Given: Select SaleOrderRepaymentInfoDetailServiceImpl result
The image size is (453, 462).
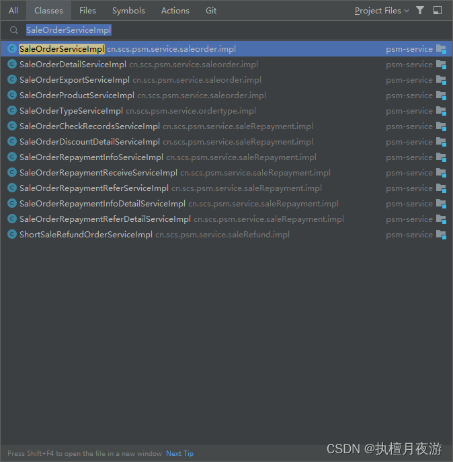Looking at the screenshot, I should pos(226,204).
